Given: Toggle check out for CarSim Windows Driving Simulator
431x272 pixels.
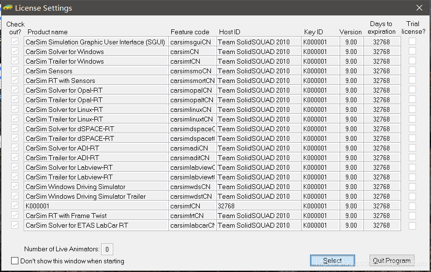Looking at the screenshot, I should (15, 186).
